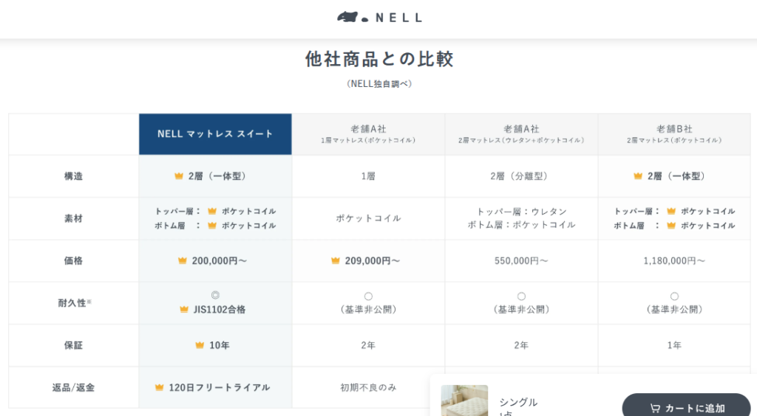Click the crown in 老舗B社's 2層(一体型) cell
The image size is (757, 416).
(x=638, y=176)
